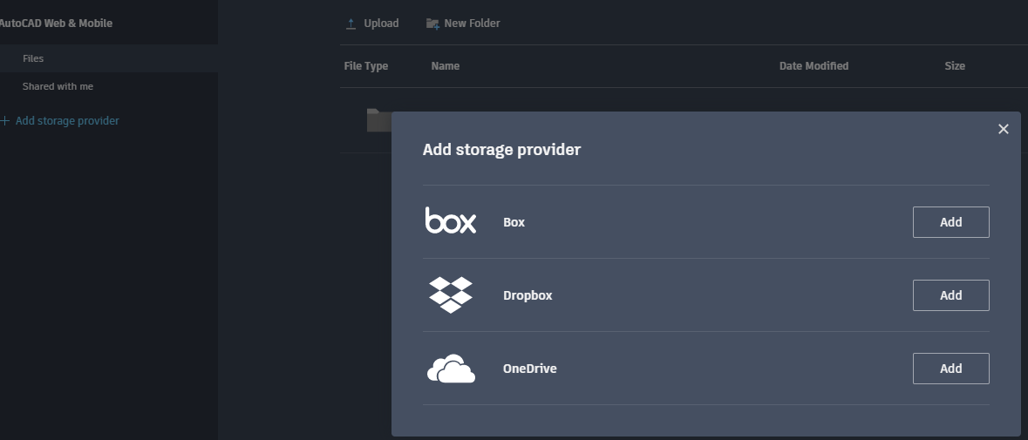Add Box as storage provider
Screen dimensions: 1028x440
point(950,222)
